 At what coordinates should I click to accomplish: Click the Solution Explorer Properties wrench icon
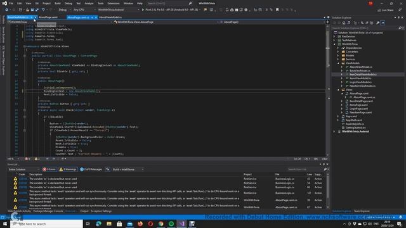[x=378, y=23]
